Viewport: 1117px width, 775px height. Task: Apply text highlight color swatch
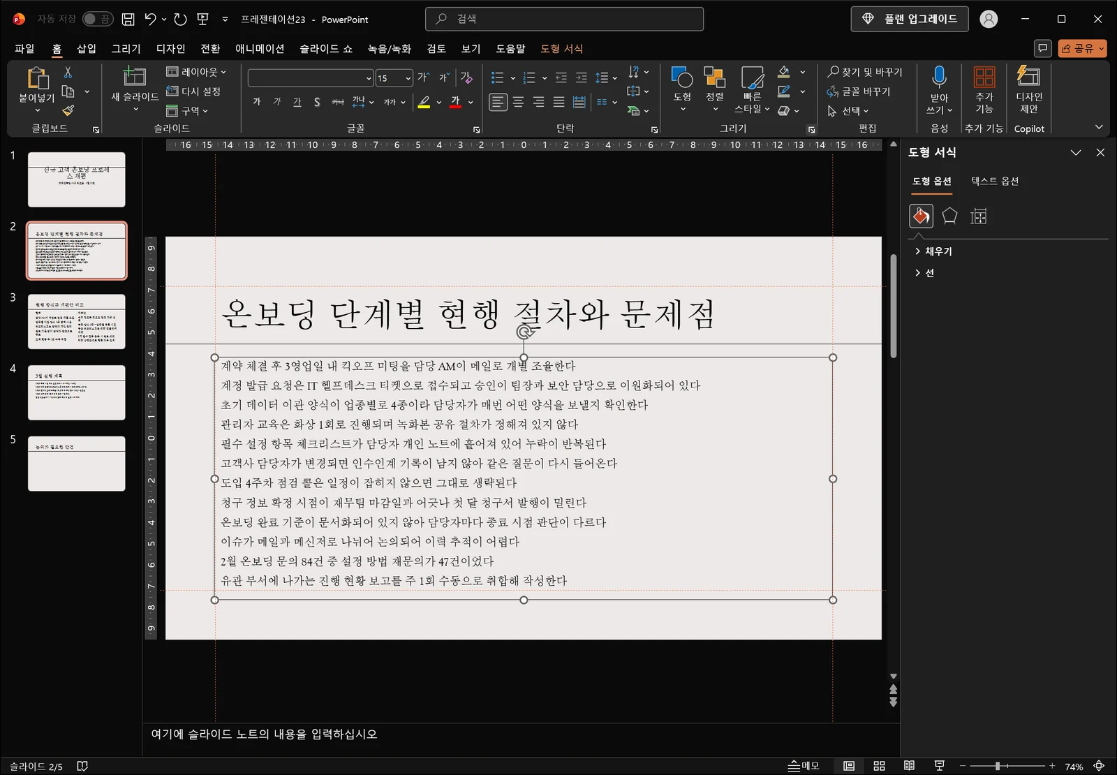tap(424, 103)
